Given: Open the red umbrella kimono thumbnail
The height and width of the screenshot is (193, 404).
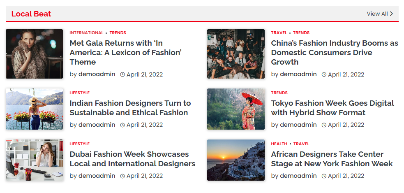Looking at the screenshot, I should click(236, 109).
